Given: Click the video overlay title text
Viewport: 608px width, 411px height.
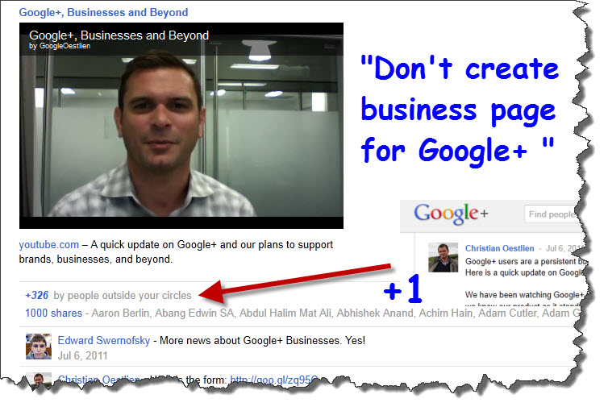Looking at the screenshot, I should (x=119, y=35).
